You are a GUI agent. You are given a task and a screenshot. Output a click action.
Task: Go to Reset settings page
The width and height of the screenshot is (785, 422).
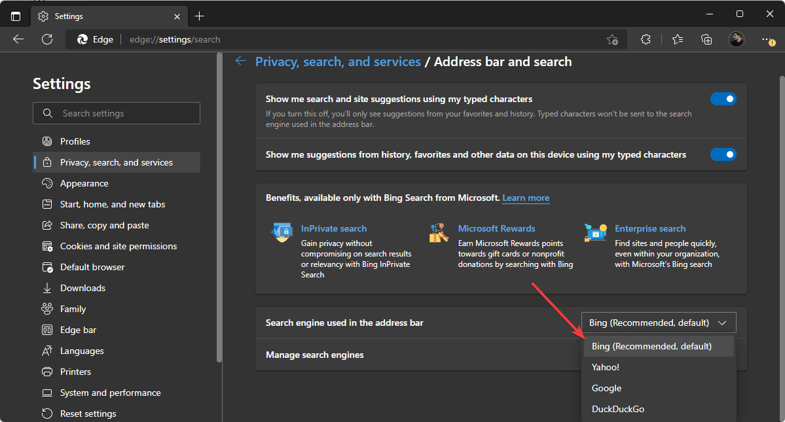[117, 413]
